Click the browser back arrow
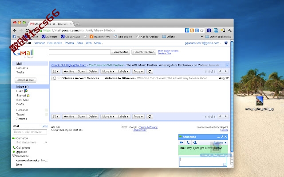The image size is (284, 177). point(15,31)
